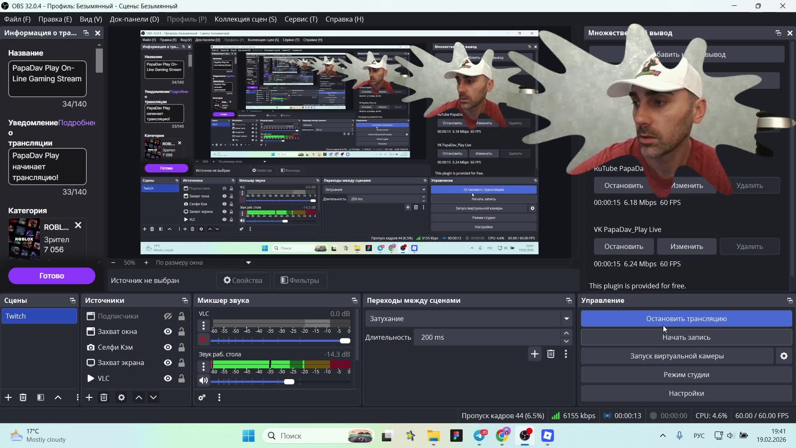Click Остановить трансляцию button
Image resolution: width=796 pixels, height=448 pixels.
tap(686, 319)
